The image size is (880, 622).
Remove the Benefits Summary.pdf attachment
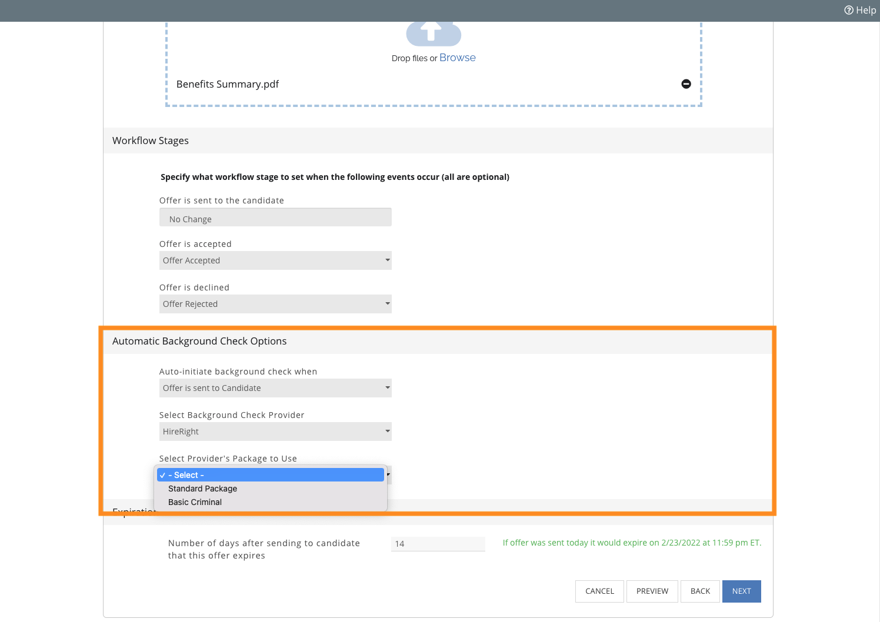click(x=686, y=84)
